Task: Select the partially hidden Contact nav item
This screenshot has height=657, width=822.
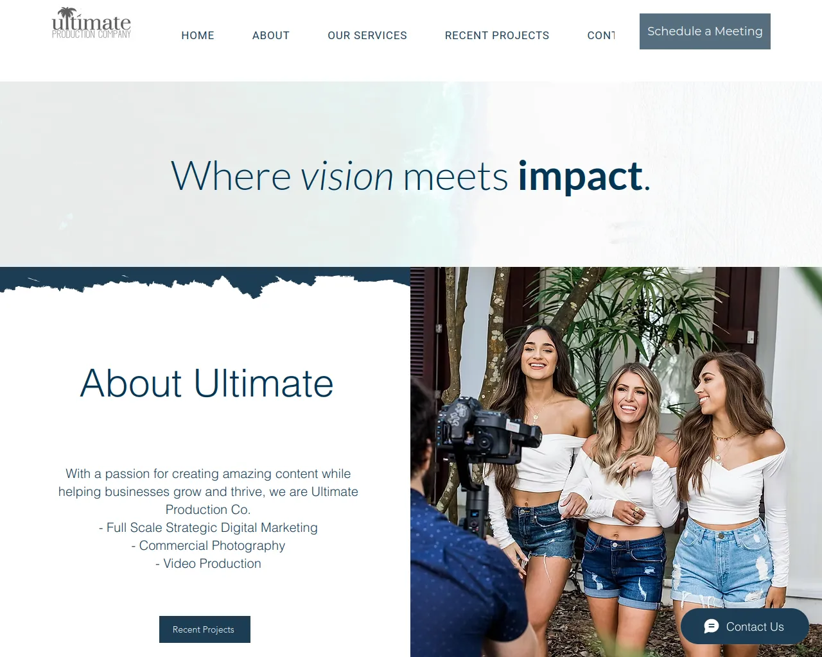Action: pyautogui.click(x=601, y=35)
